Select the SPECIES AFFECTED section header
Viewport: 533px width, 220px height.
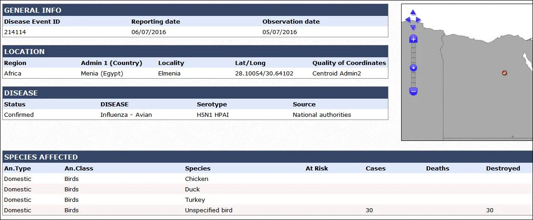267,157
